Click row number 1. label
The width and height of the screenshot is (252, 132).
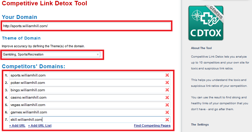pyautogui.click(x=6, y=75)
